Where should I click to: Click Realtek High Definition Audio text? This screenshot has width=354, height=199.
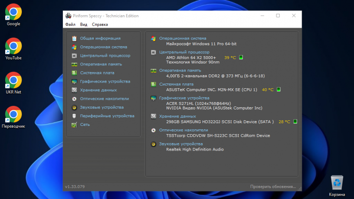[195, 149]
